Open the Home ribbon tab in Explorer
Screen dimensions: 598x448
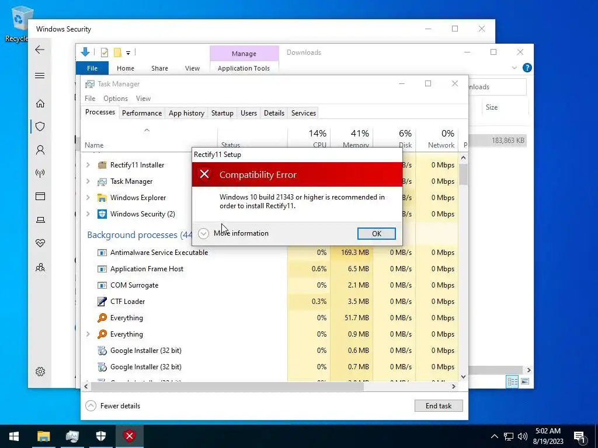click(126, 68)
